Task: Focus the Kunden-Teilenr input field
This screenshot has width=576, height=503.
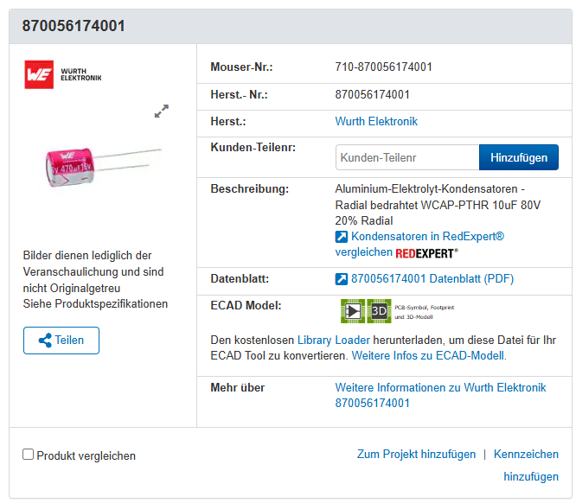Action: (x=406, y=157)
